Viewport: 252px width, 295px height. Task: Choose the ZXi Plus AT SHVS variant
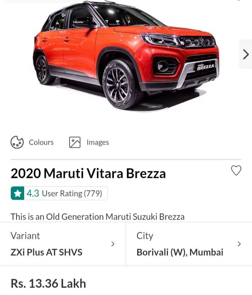[x=47, y=252]
